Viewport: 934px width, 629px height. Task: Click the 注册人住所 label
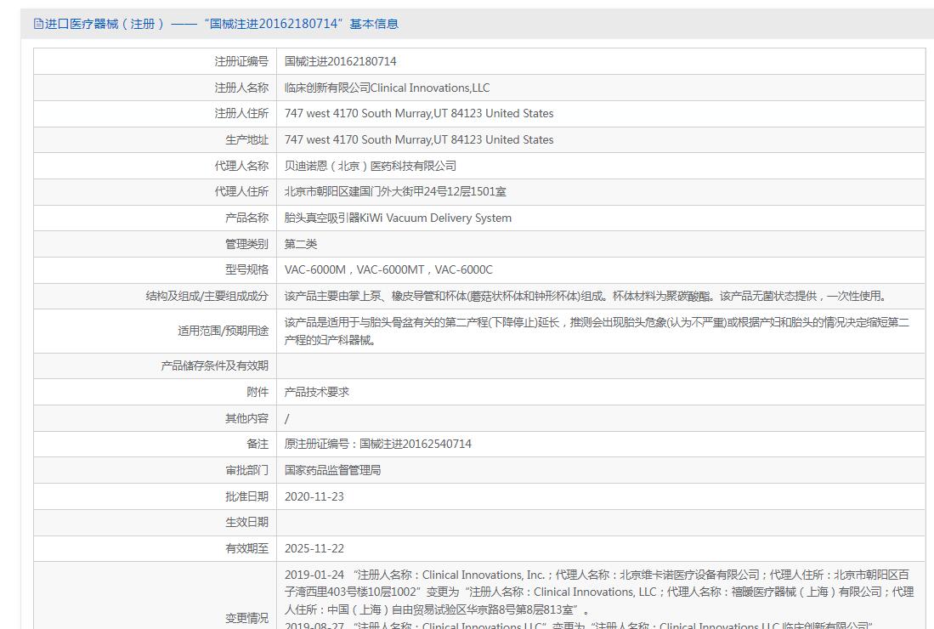pos(241,113)
